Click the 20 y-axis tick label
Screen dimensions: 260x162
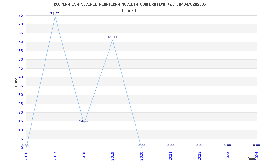pyautogui.click(x=21, y=112)
